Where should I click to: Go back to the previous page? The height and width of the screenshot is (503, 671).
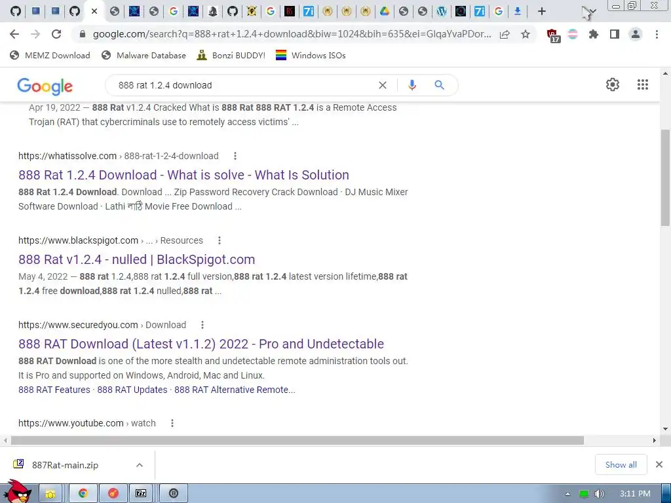(x=14, y=34)
